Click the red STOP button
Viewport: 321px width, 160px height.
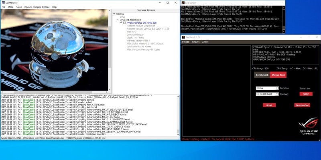pos(306,94)
